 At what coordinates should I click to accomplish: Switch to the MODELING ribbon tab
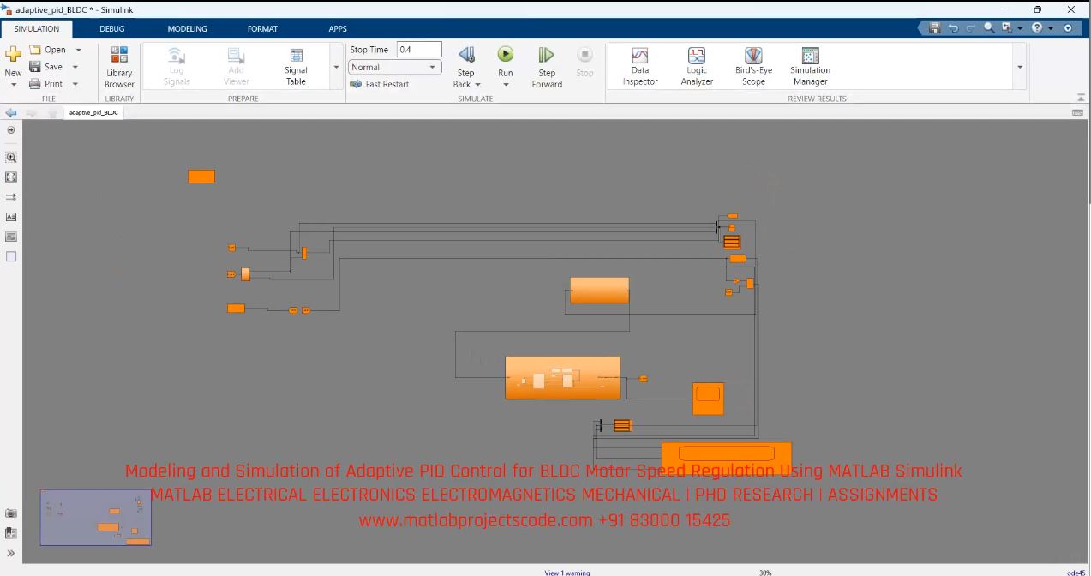click(x=187, y=28)
